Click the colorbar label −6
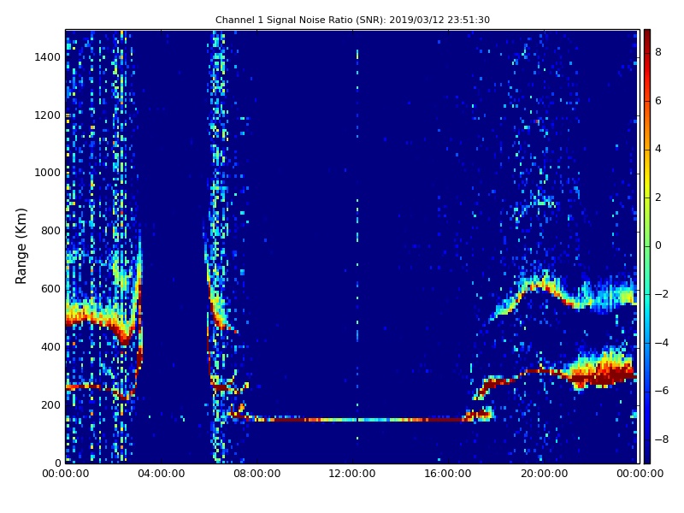684x513 pixels. tap(662, 391)
